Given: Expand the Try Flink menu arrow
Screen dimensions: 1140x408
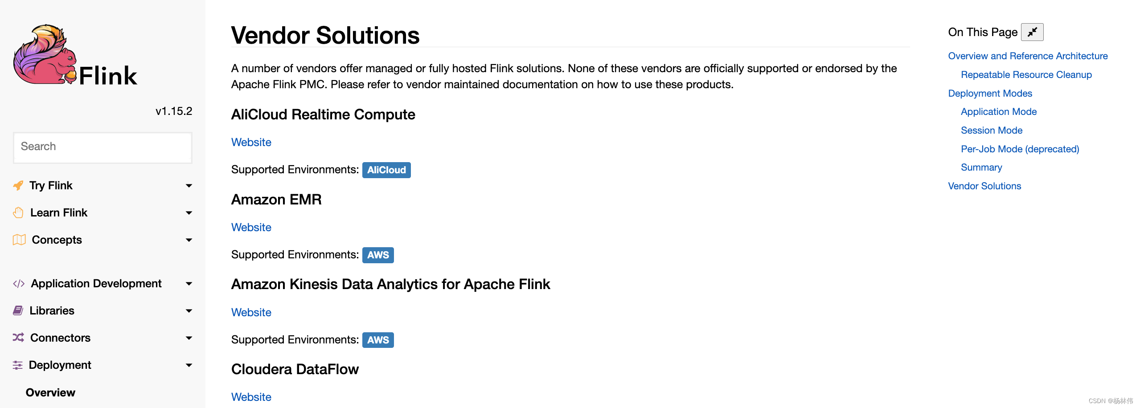Looking at the screenshot, I should coord(189,186).
